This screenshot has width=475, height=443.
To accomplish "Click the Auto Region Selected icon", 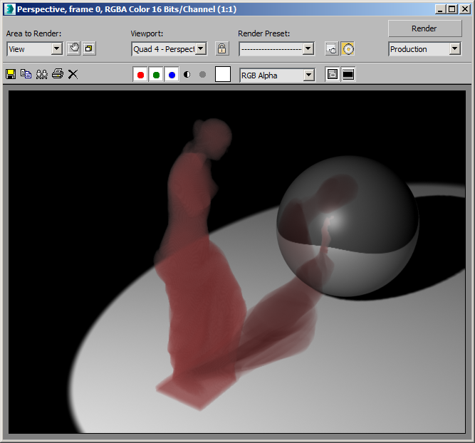I will click(x=89, y=48).
